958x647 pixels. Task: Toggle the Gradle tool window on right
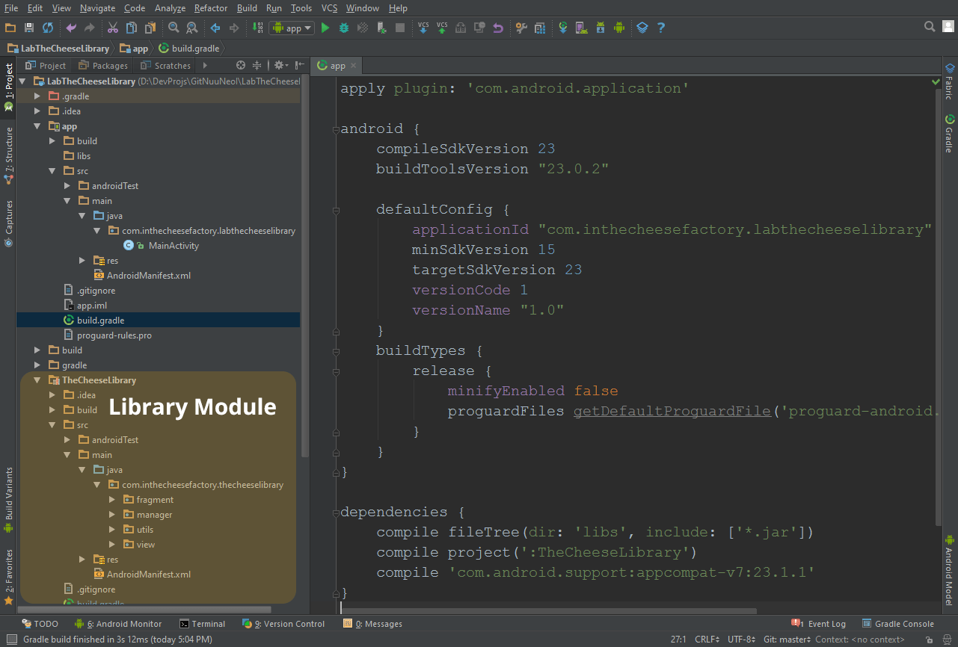(x=949, y=134)
